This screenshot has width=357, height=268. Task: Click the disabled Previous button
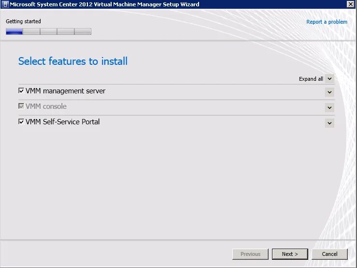250,254
